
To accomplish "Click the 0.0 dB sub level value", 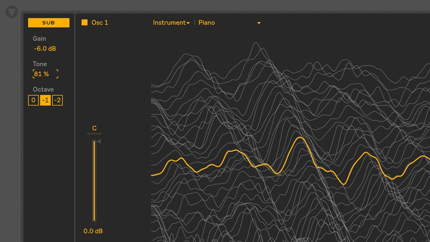I will coord(93,231).
